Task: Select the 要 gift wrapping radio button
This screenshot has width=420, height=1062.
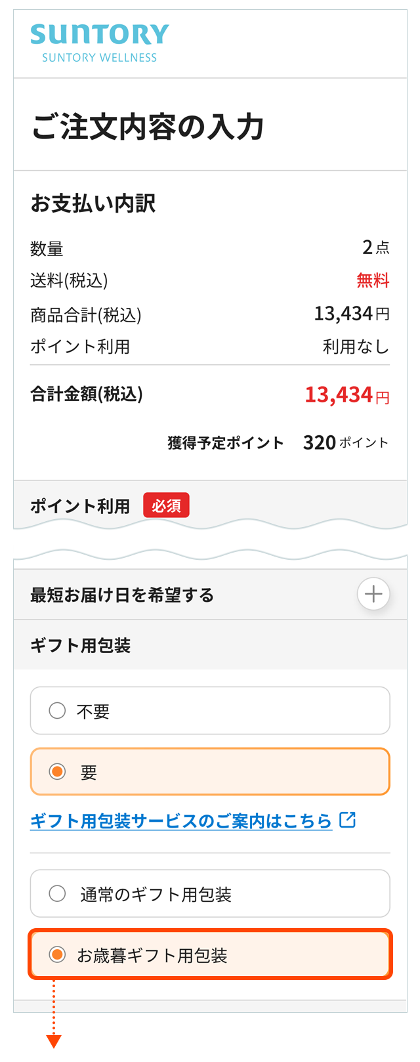Action: [57, 772]
